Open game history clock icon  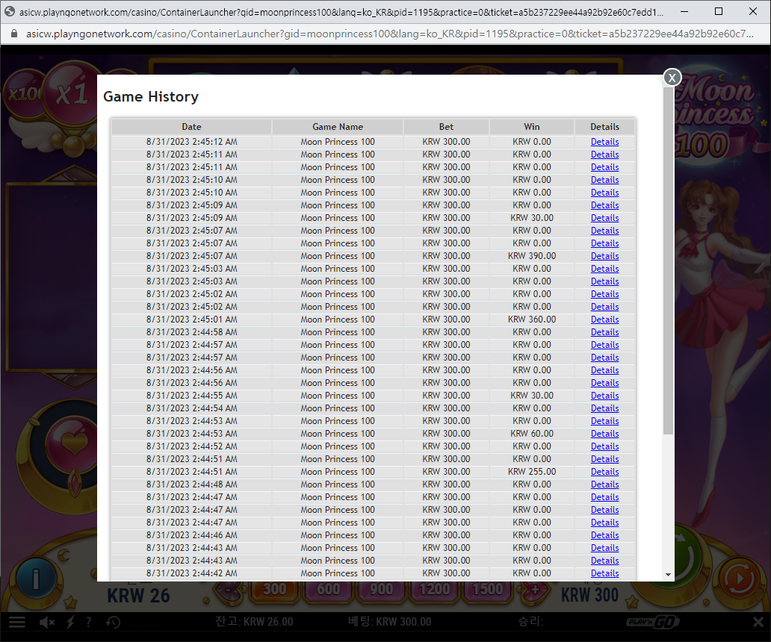(x=113, y=623)
